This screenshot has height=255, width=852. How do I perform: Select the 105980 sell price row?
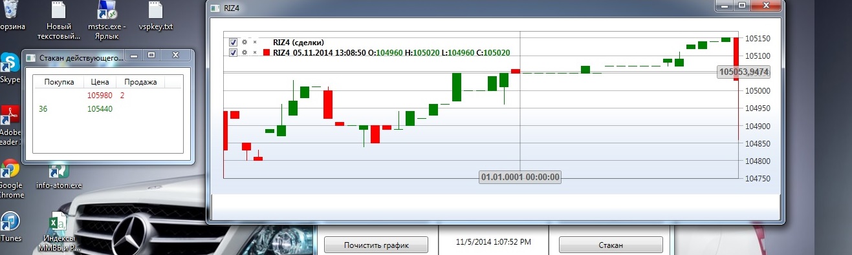[x=107, y=96]
